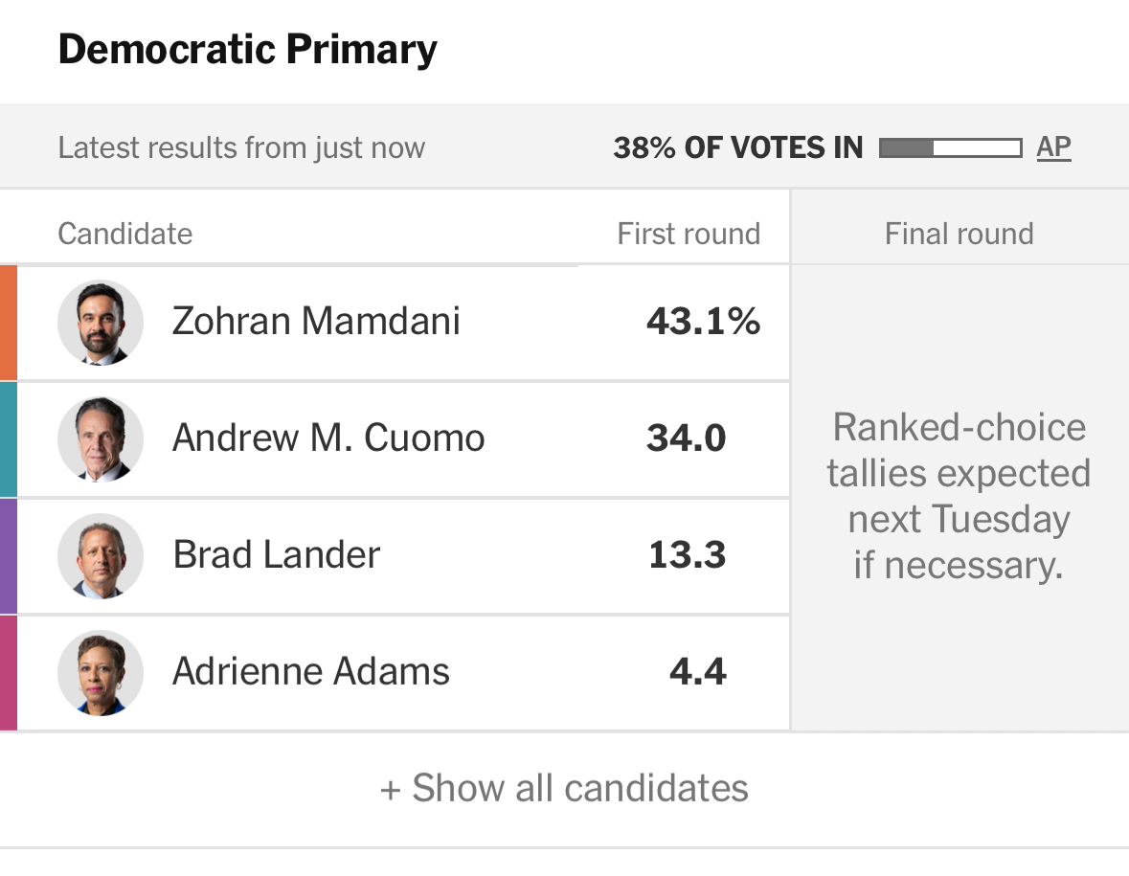This screenshot has height=876, width=1129.
Task: Click the Final round column header
Action: (x=959, y=235)
